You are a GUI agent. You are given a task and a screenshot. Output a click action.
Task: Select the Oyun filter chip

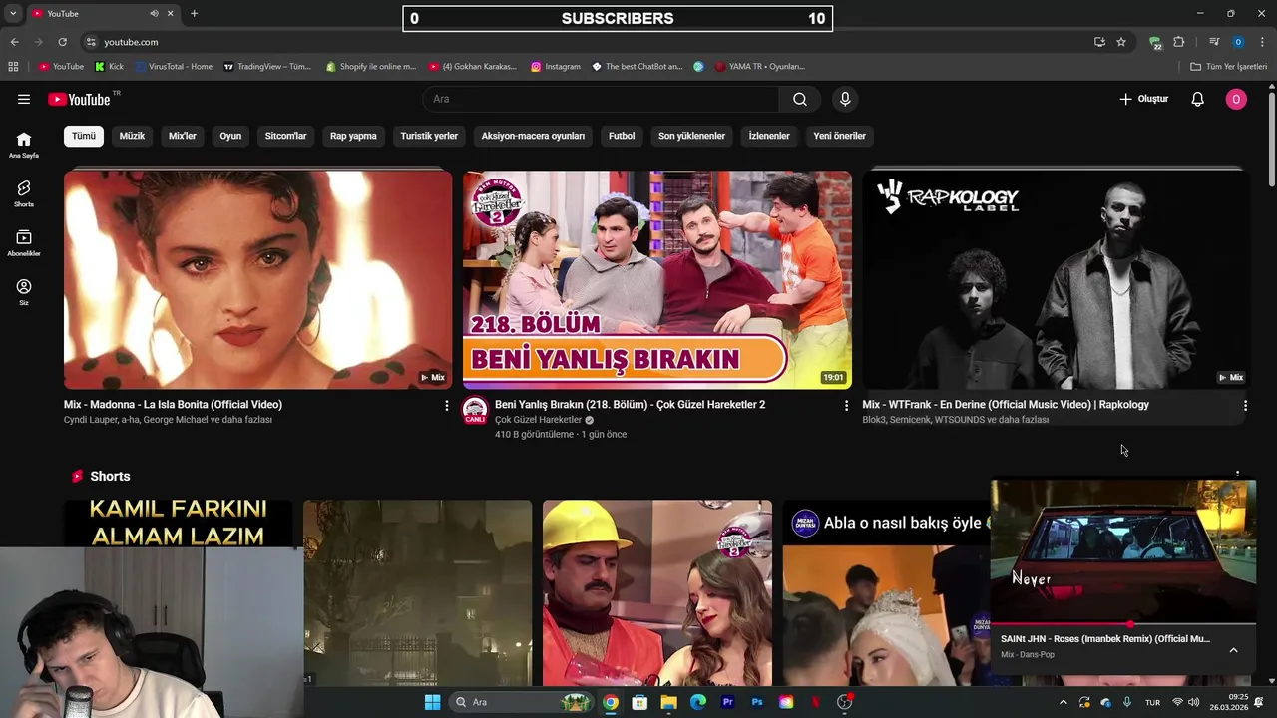(230, 136)
